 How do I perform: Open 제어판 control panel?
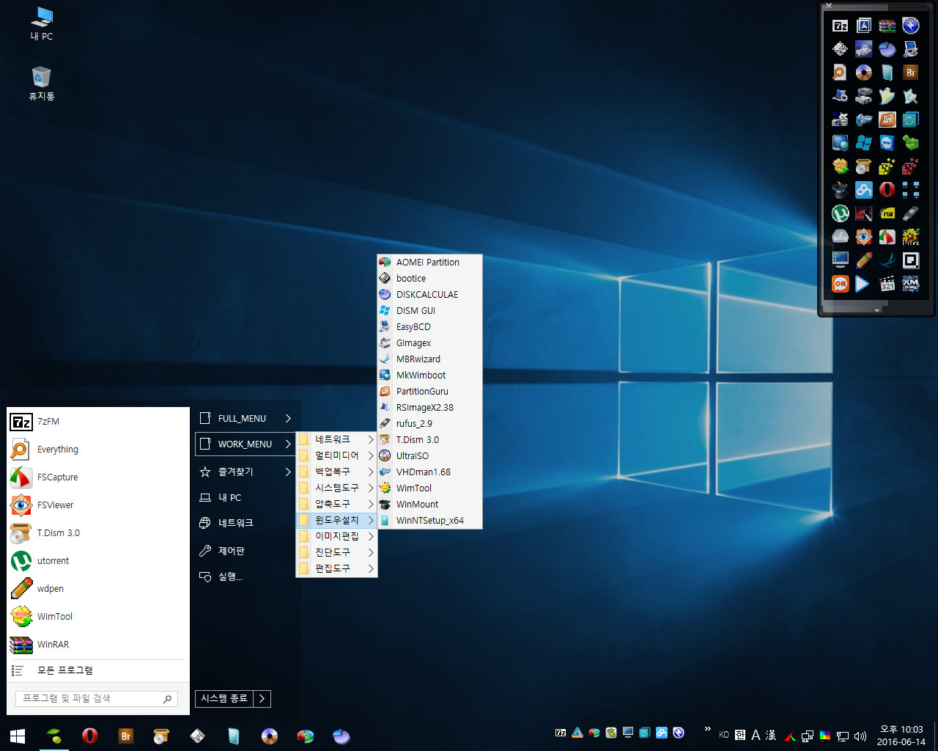[x=245, y=551]
